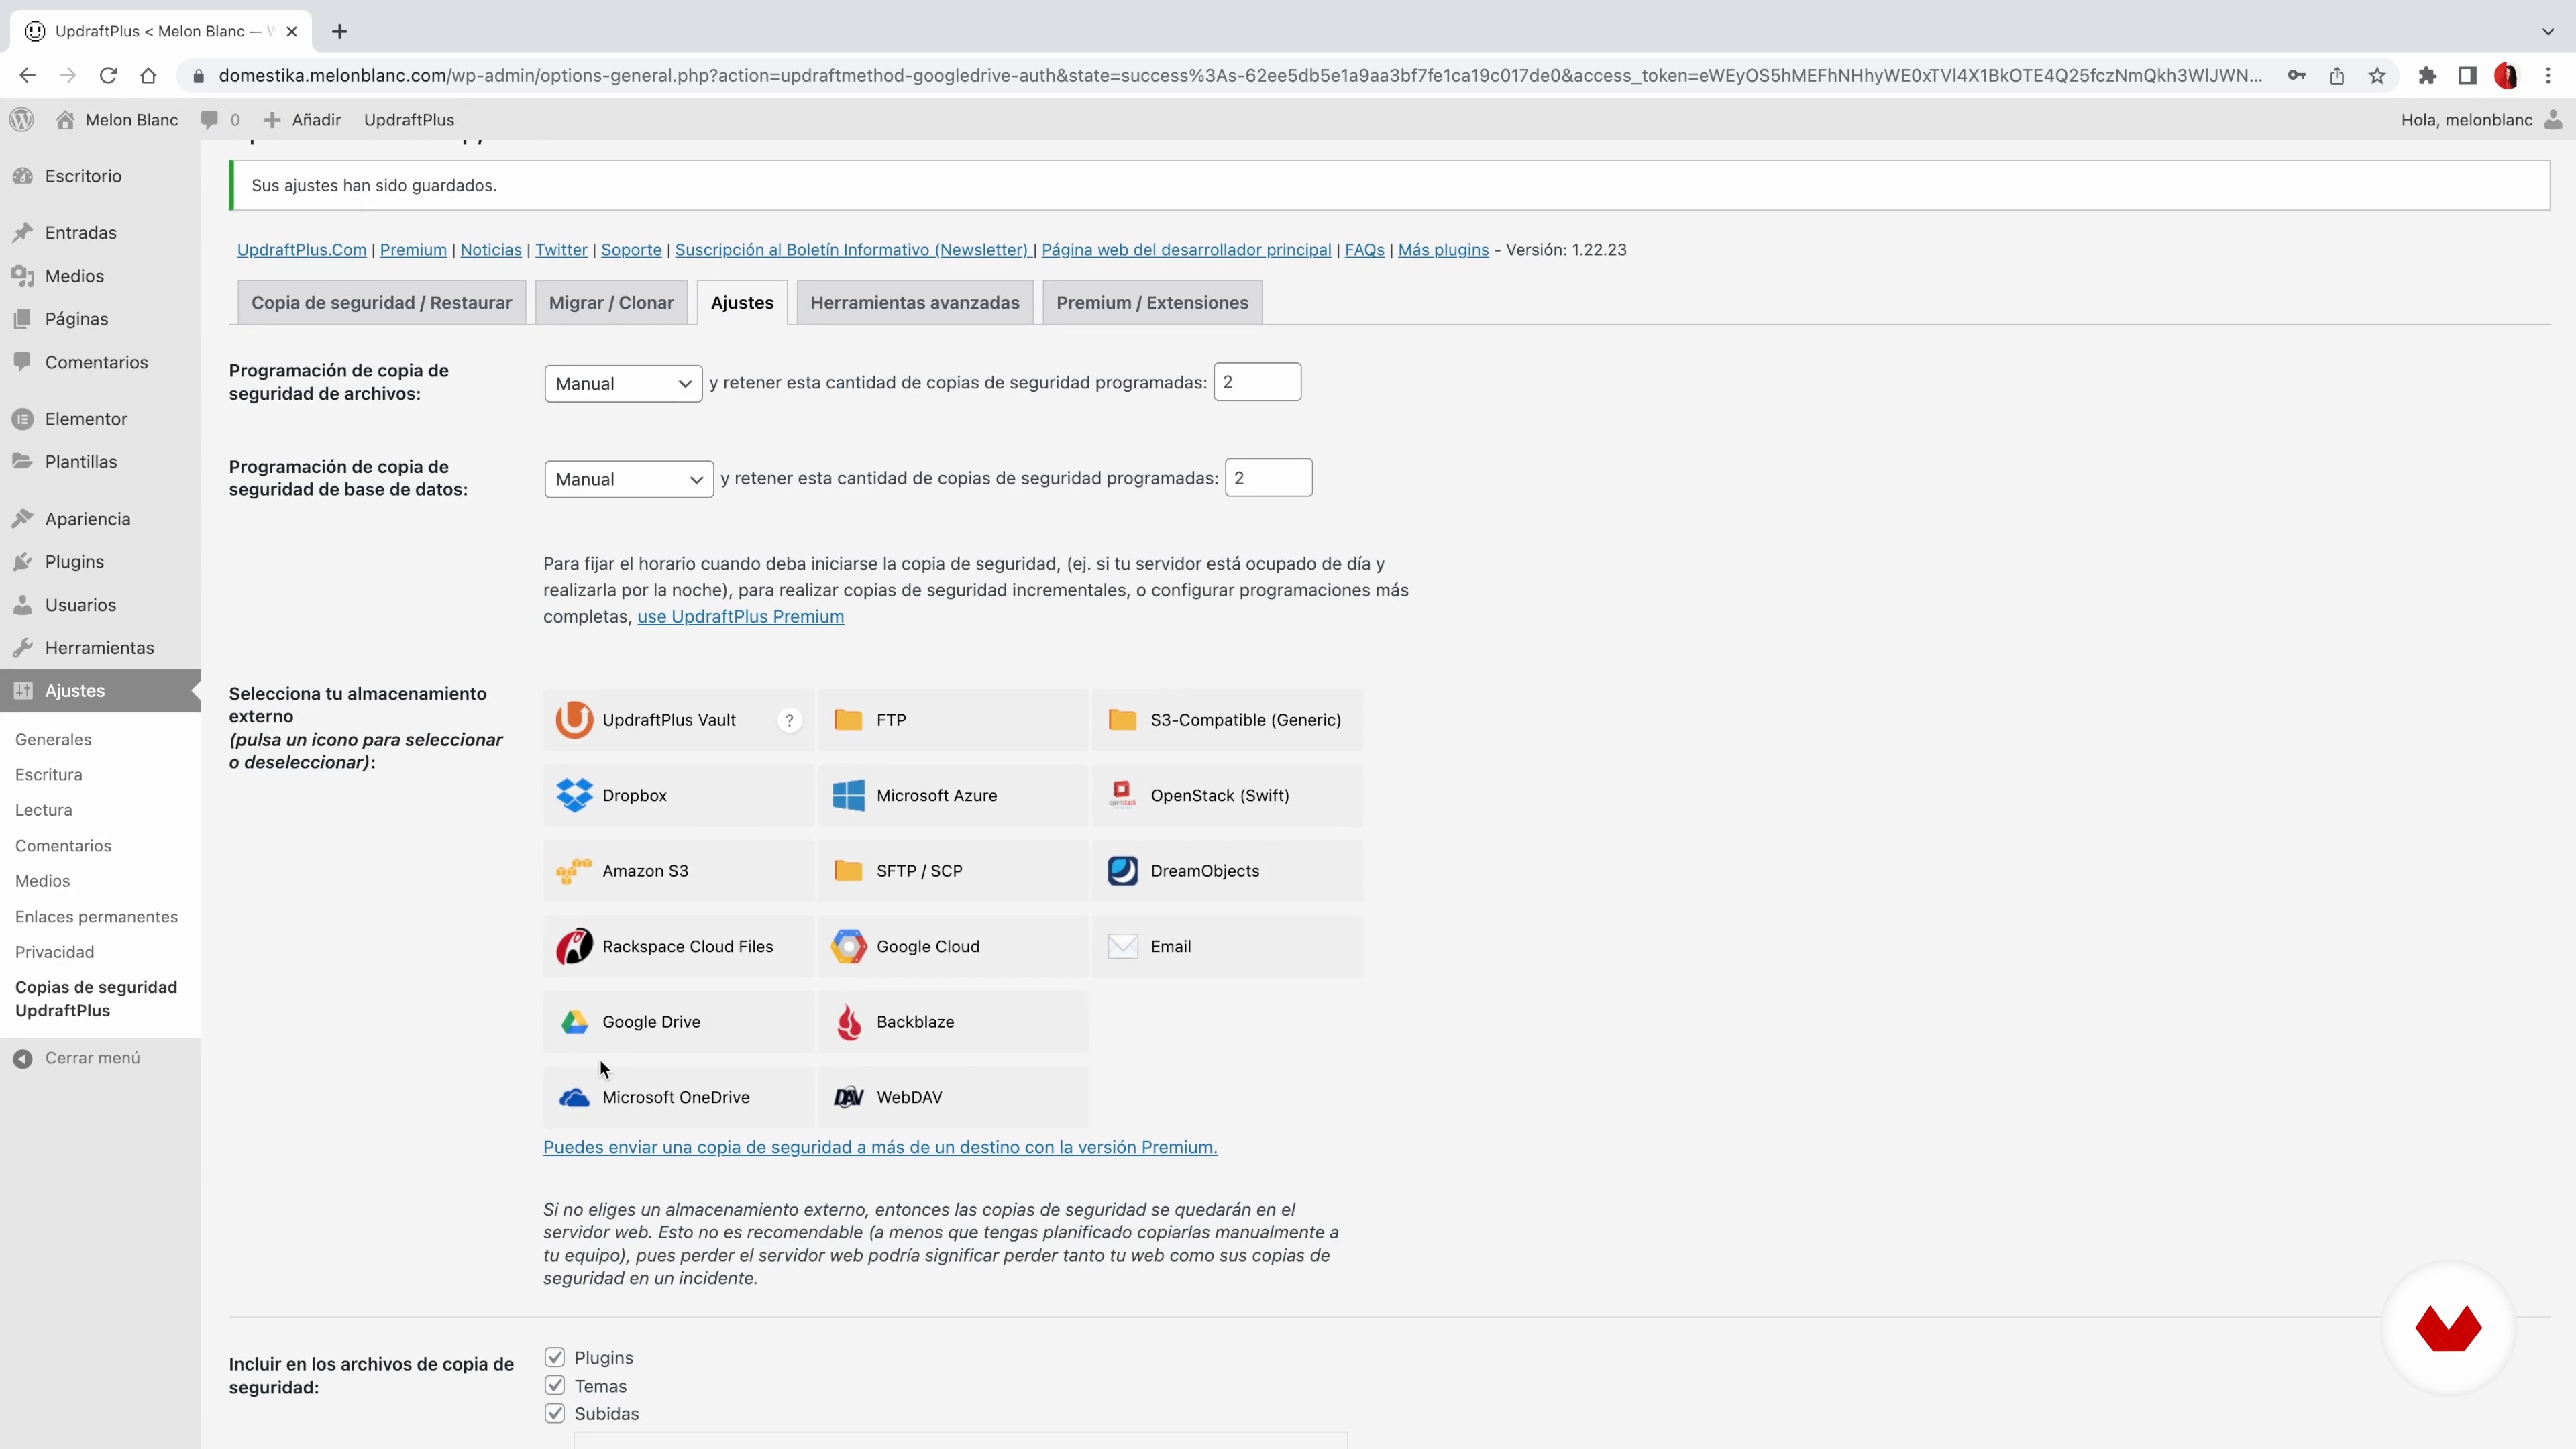Viewport: 2576px width, 1449px height.
Task: Open comments bubble in admin bar
Action: [220, 120]
